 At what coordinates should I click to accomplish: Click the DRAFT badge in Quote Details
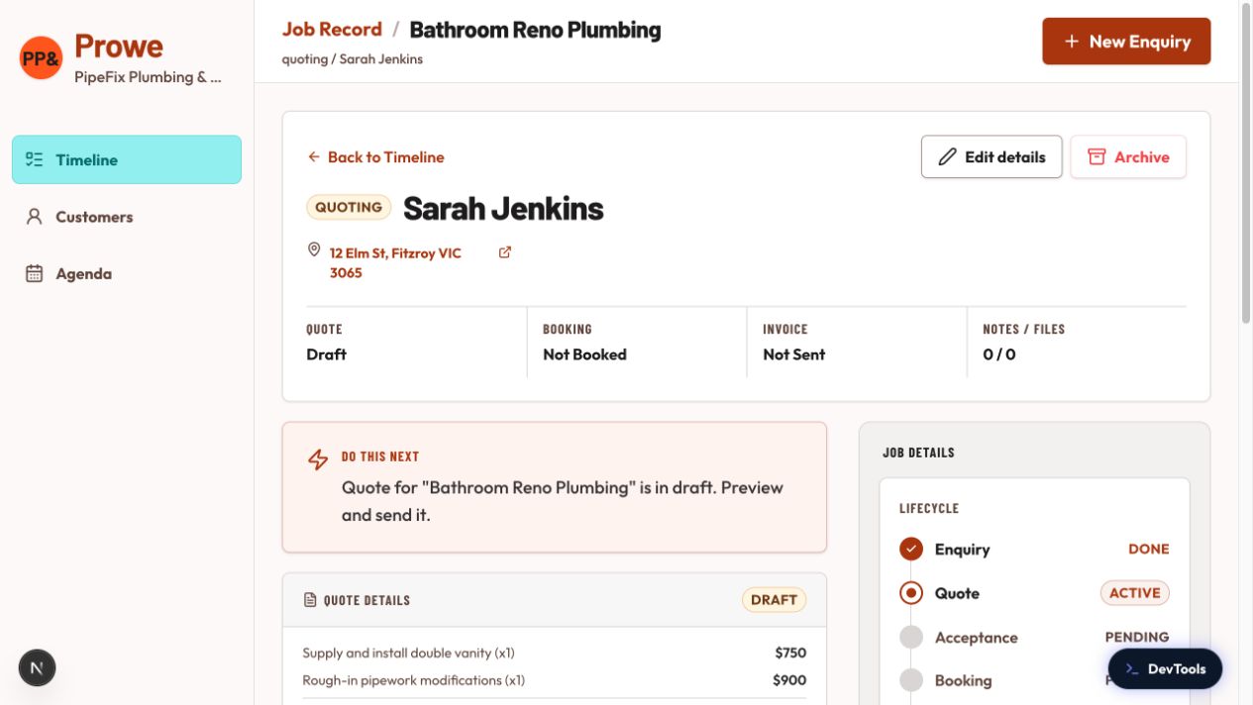pyautogui.click(x=774, y=600)
